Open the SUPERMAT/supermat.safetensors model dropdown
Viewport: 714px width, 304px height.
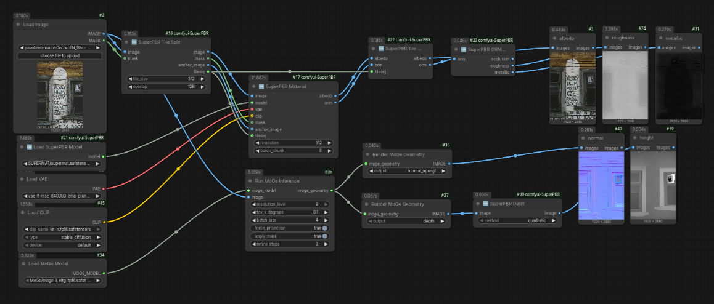tap(62, 164)
